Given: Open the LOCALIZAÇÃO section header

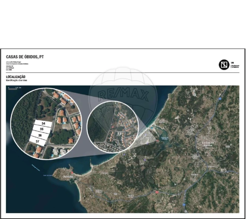Looking at the screenshot, I should (15, 77).
